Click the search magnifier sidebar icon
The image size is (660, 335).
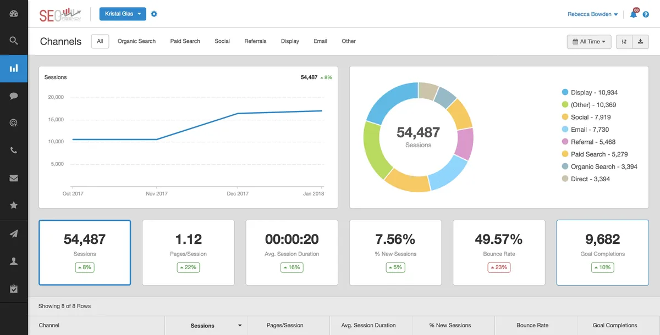pos(14,41)
